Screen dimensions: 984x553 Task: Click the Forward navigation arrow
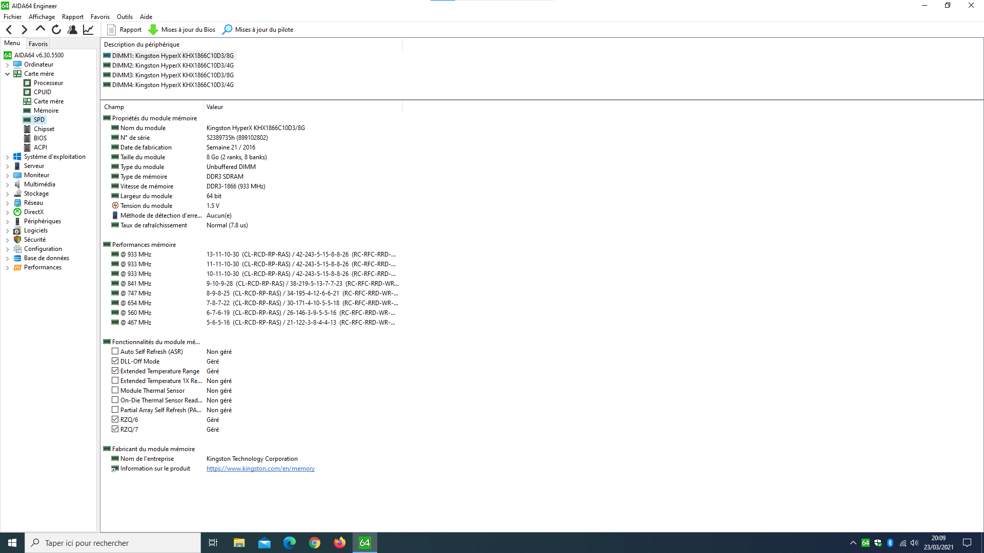pyautogui.click(x=24, y=30)
